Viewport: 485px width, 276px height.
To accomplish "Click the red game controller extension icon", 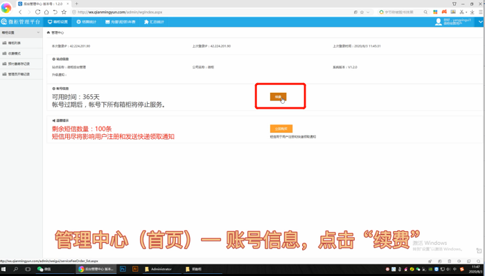I will click(444, 12).
